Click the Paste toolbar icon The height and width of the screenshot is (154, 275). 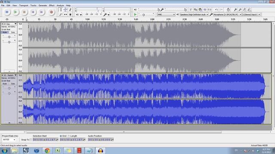tap(200, 9)
